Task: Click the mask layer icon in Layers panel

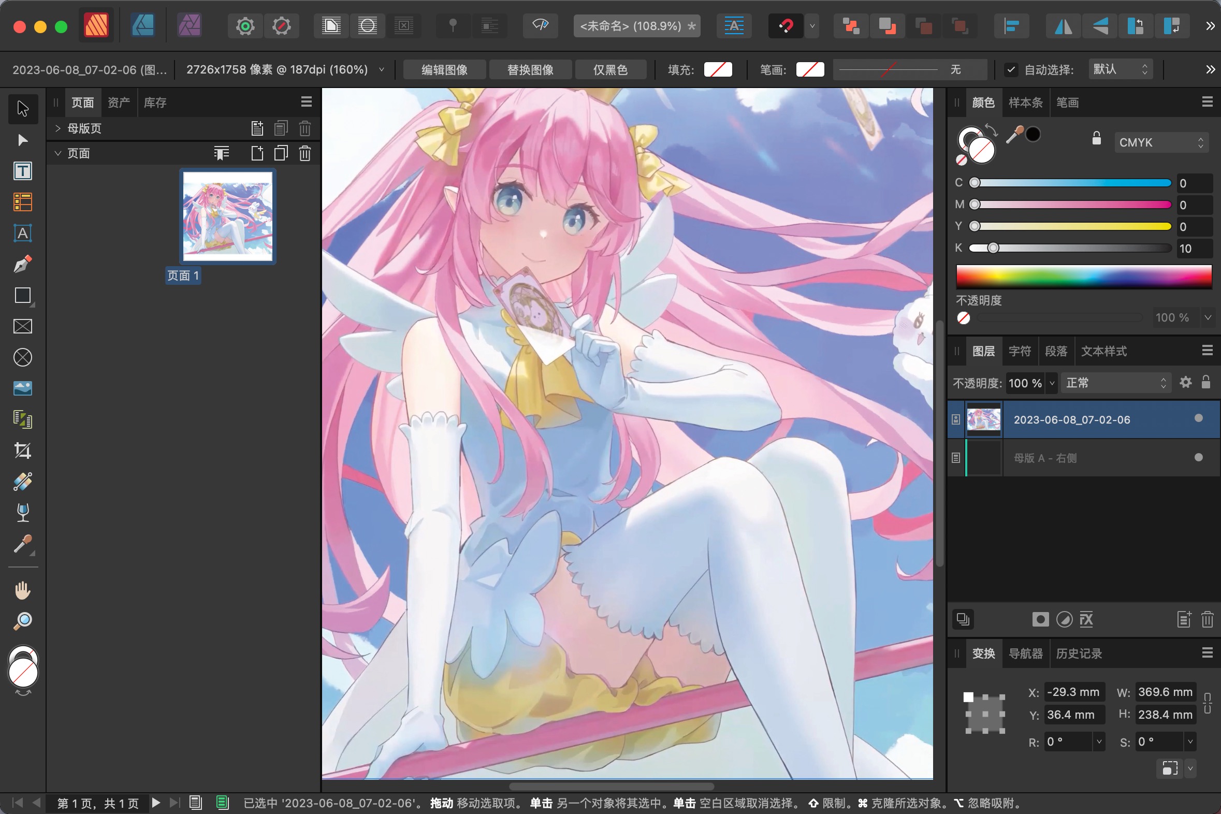Action: tap(1040, 619)
